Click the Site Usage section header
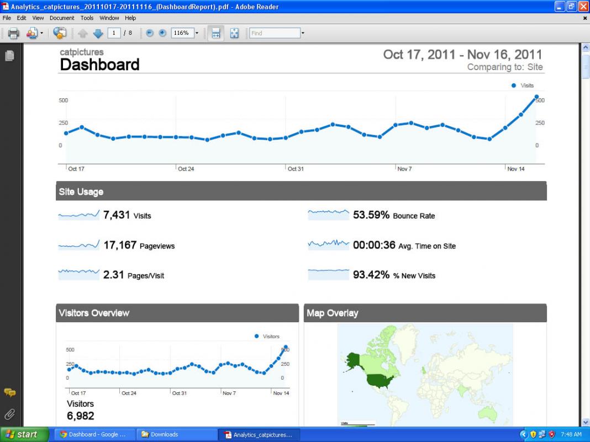Image resolution: width=590 pixels, height=442 pixels. tap(301, 191)
